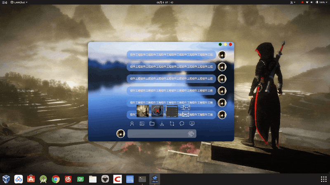
Task: Launch Inkscape from the dock
Action: (x=105, y=179)
